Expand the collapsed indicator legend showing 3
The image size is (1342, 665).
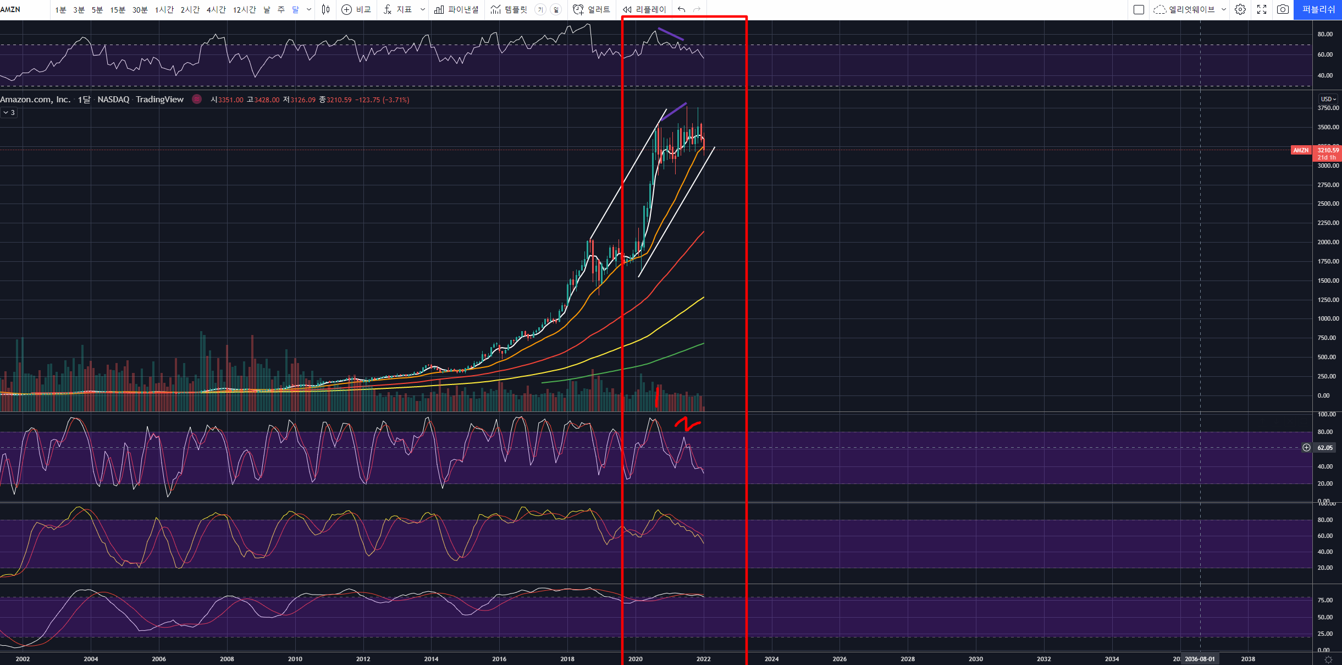(x=9, y=112)
